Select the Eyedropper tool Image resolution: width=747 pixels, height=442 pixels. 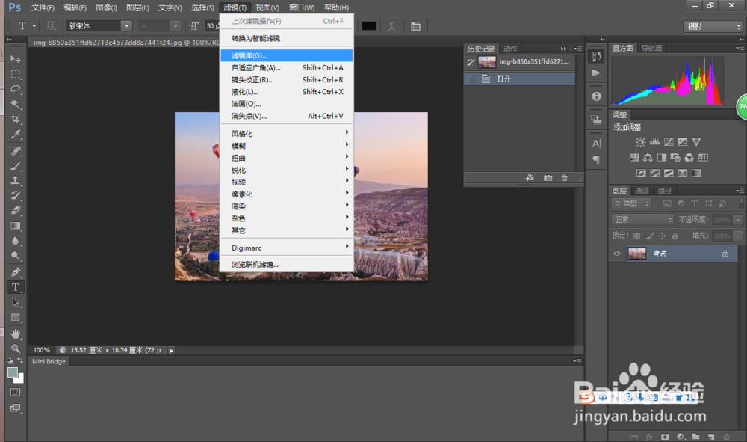15,134
